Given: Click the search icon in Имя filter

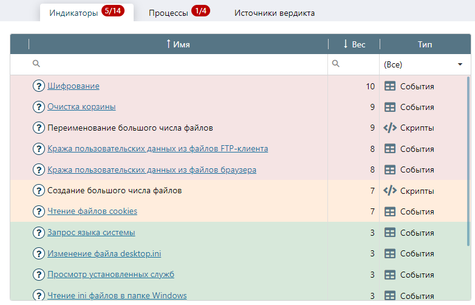Looking at the screenshot, I should coord(36,64).
